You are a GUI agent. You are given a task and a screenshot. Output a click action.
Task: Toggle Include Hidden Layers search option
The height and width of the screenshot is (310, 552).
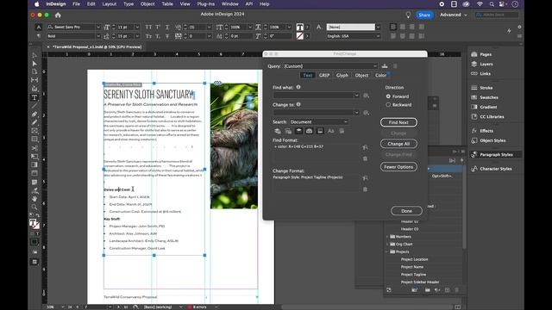pos(299,131)
